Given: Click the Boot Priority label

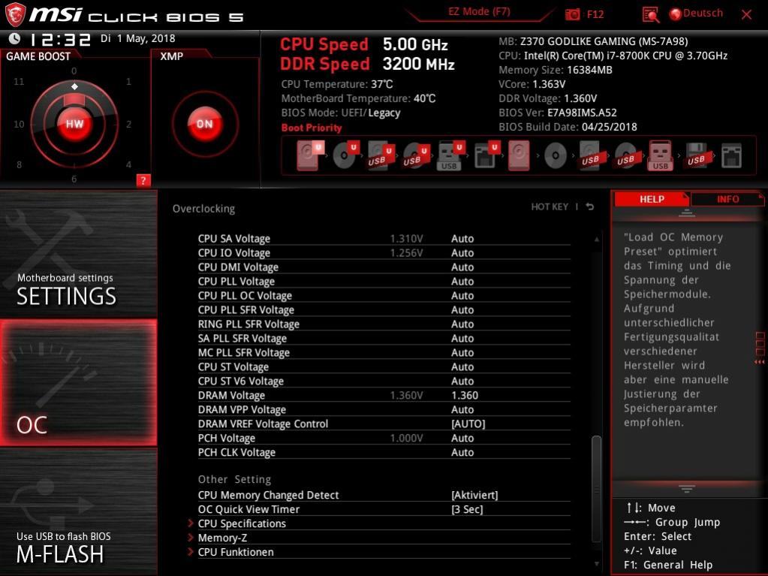Looking at the screenshot, I should (x=312, y=128).
